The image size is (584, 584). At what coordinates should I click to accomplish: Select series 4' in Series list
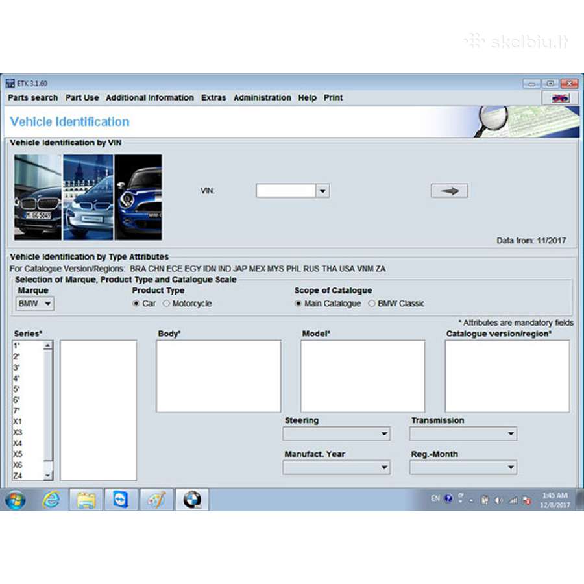pos(28,378)
